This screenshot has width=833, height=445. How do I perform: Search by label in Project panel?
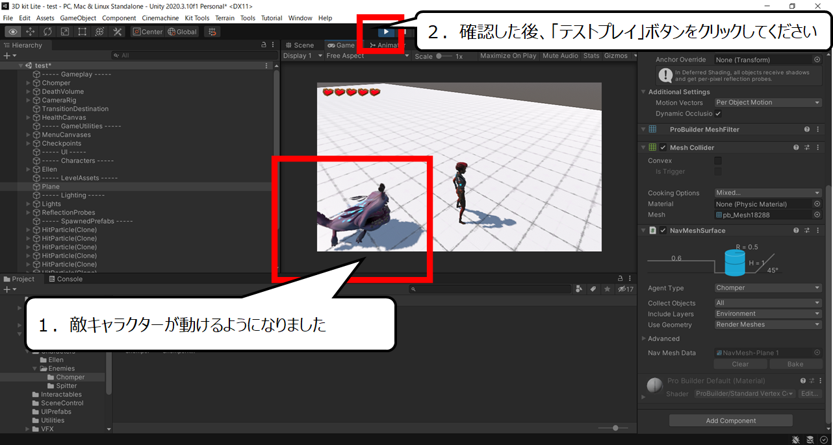coord(593,289)
